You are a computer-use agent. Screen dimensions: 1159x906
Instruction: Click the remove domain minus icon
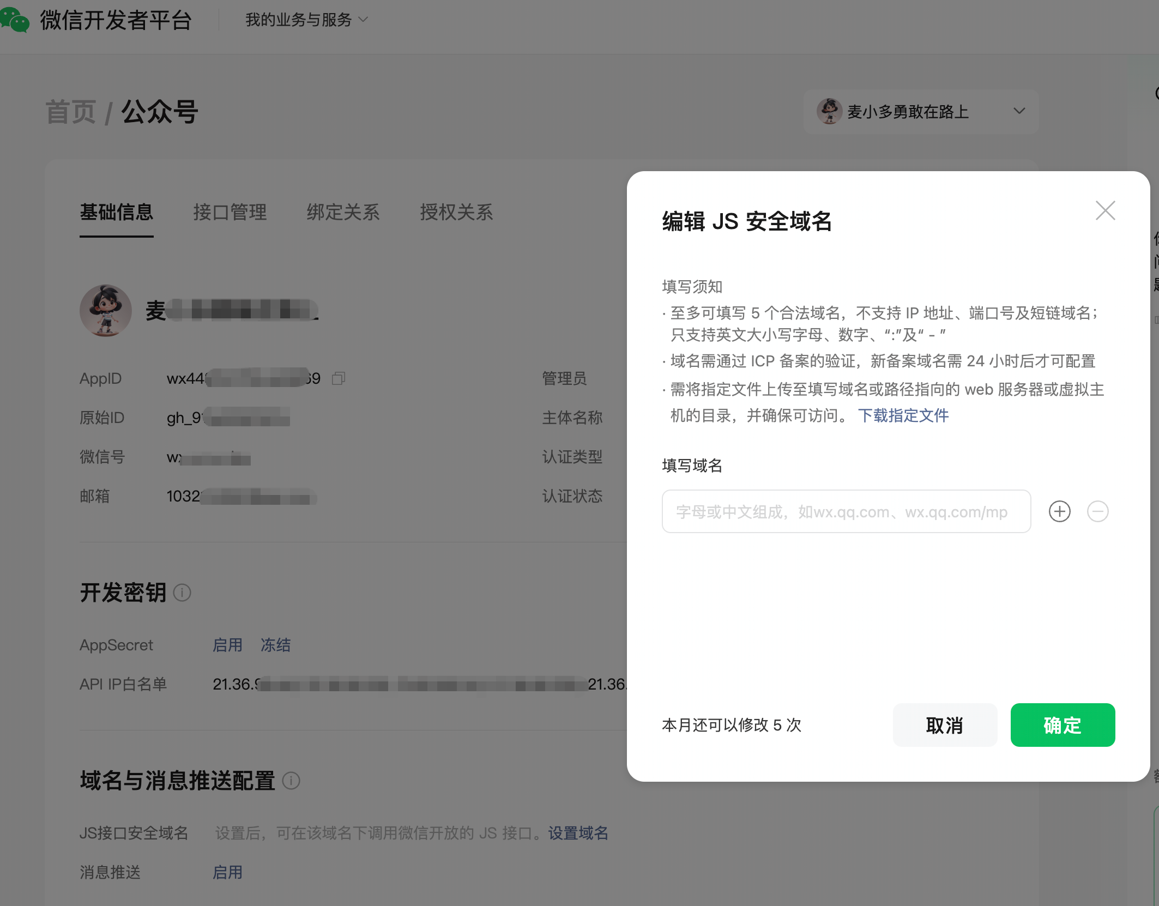[1097, 511]
